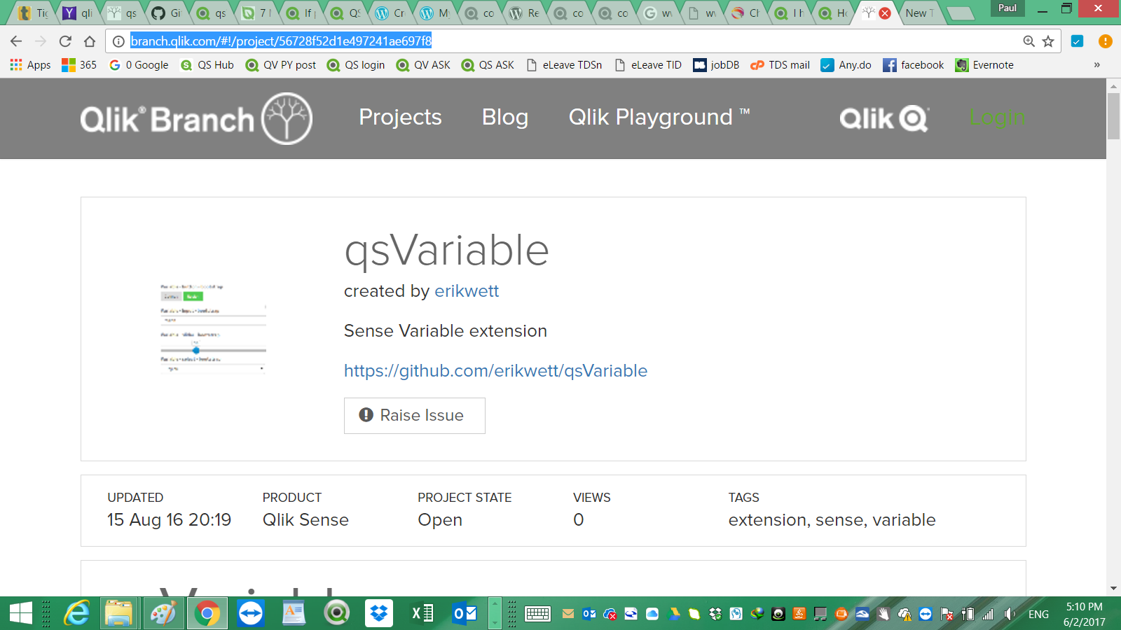
Task: Select the QS Hub bookmark
Action: coord(207,65)
